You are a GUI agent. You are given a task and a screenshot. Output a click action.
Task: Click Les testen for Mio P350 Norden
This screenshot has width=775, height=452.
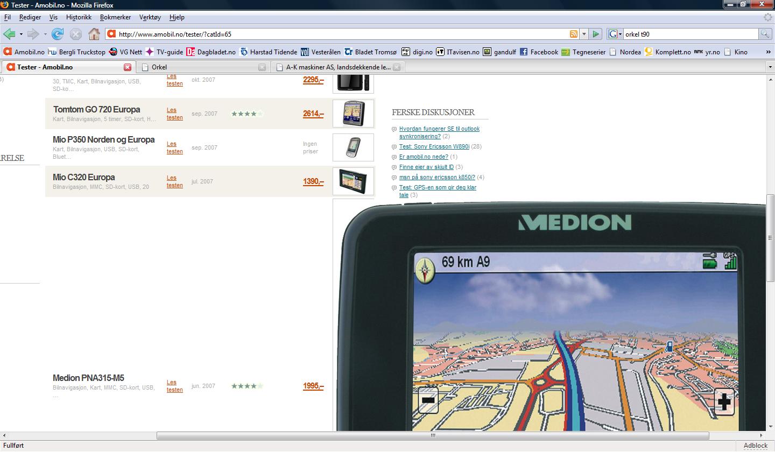pos(174,147)
